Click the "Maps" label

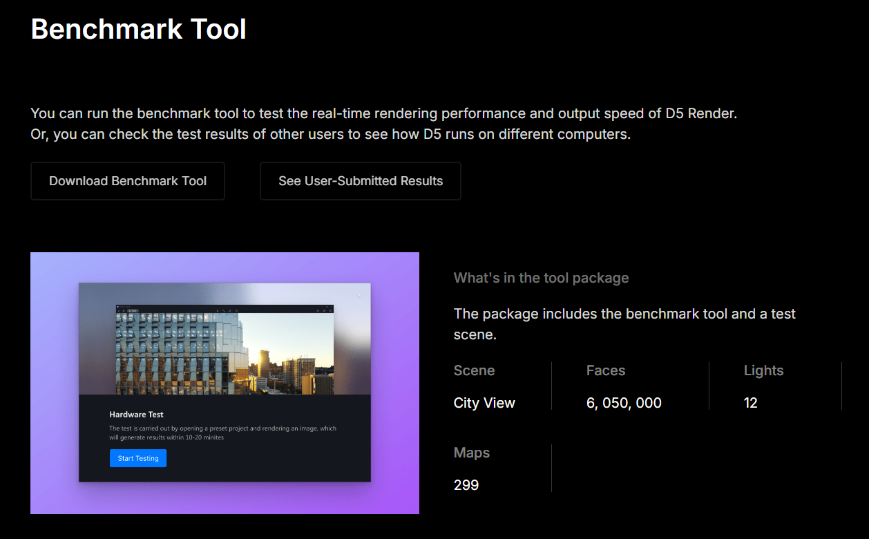coord(472,453)
